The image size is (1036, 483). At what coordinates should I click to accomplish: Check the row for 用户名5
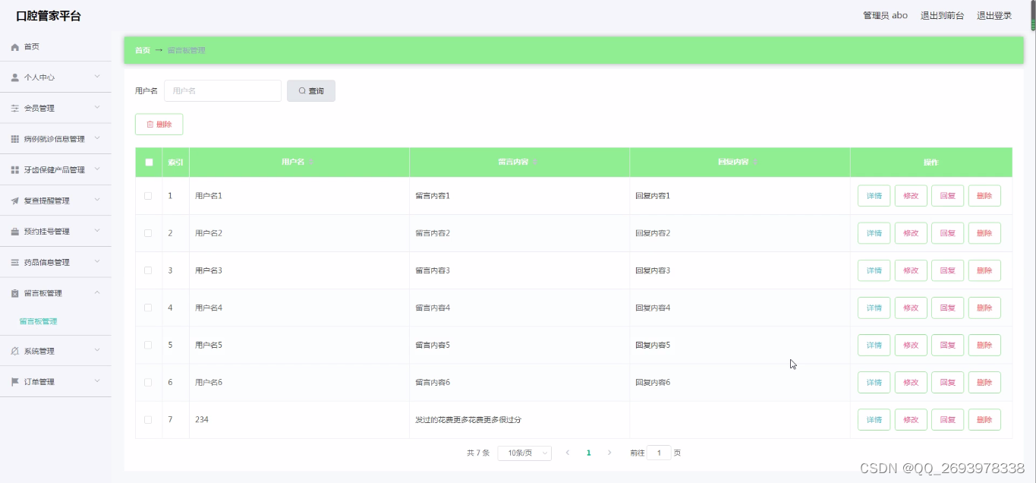[148, 345]
